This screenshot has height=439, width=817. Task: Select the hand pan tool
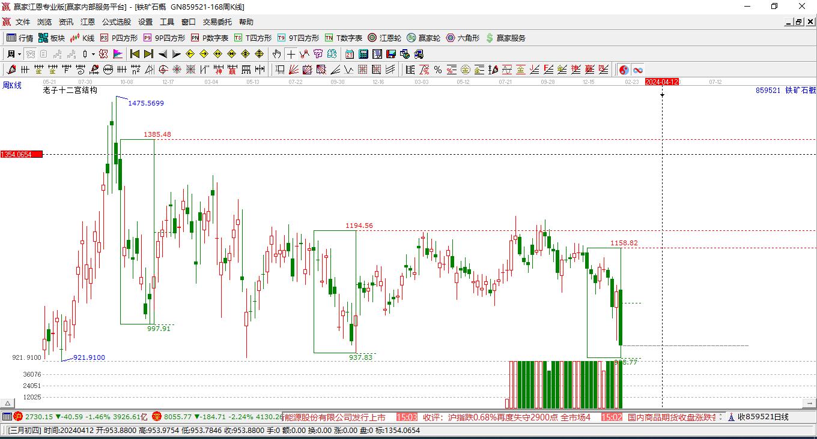point(276,54)
